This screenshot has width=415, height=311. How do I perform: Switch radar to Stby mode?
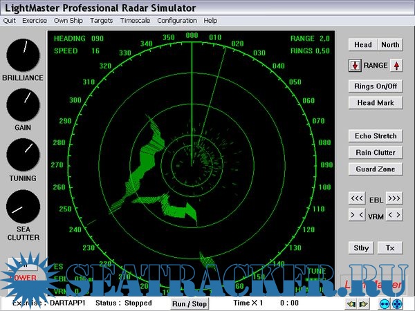point(361,247)
